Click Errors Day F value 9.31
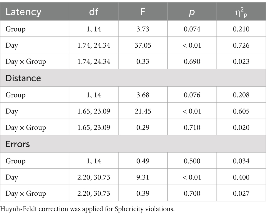This screenshot has height=216, width=266. tap(143, 177)
